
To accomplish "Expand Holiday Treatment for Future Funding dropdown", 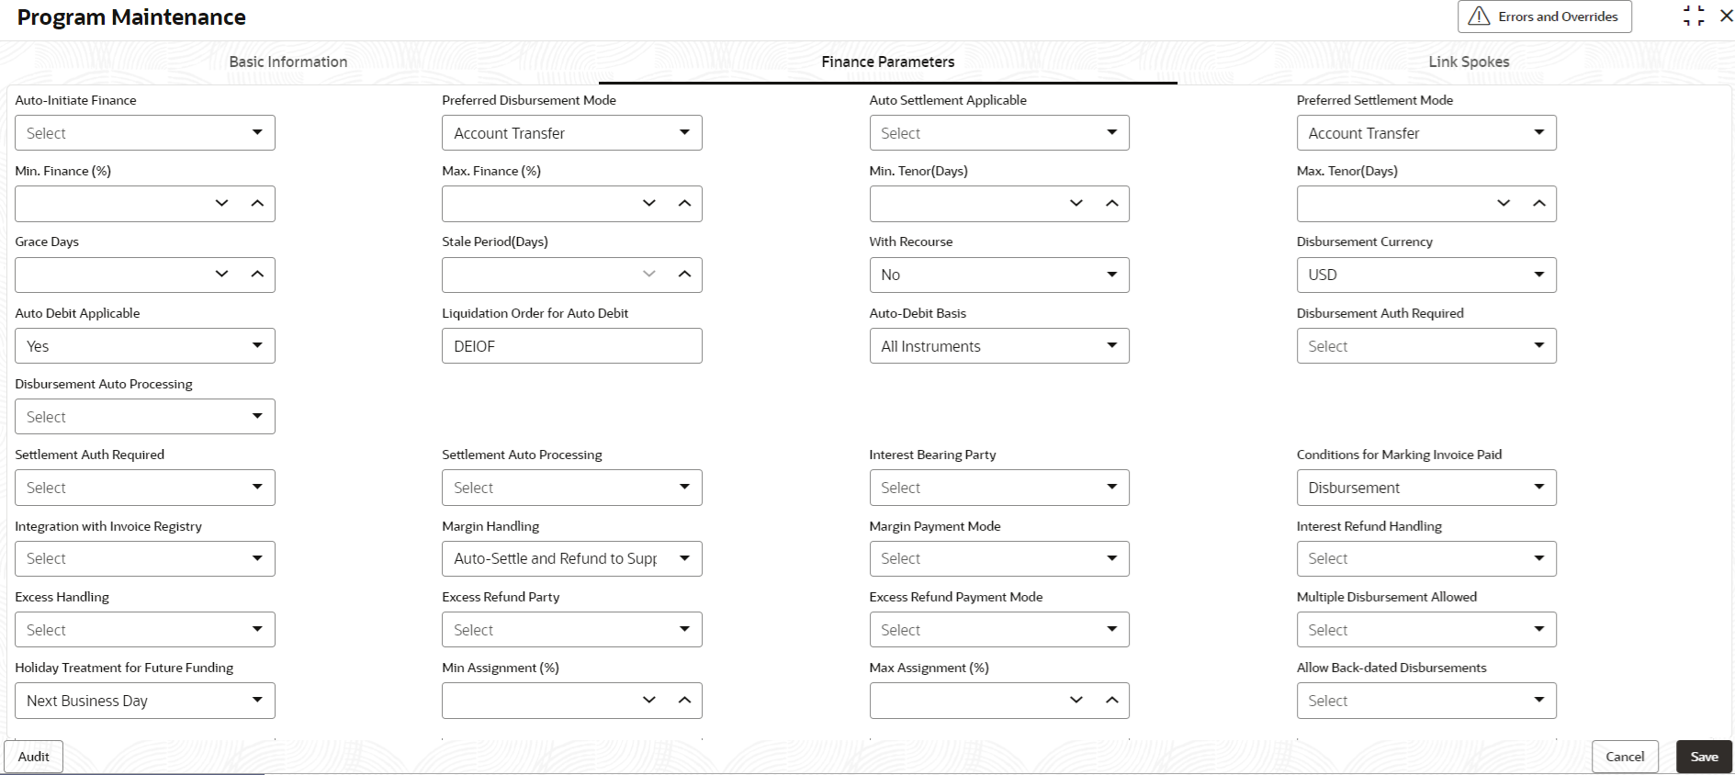I will [145, 701].
